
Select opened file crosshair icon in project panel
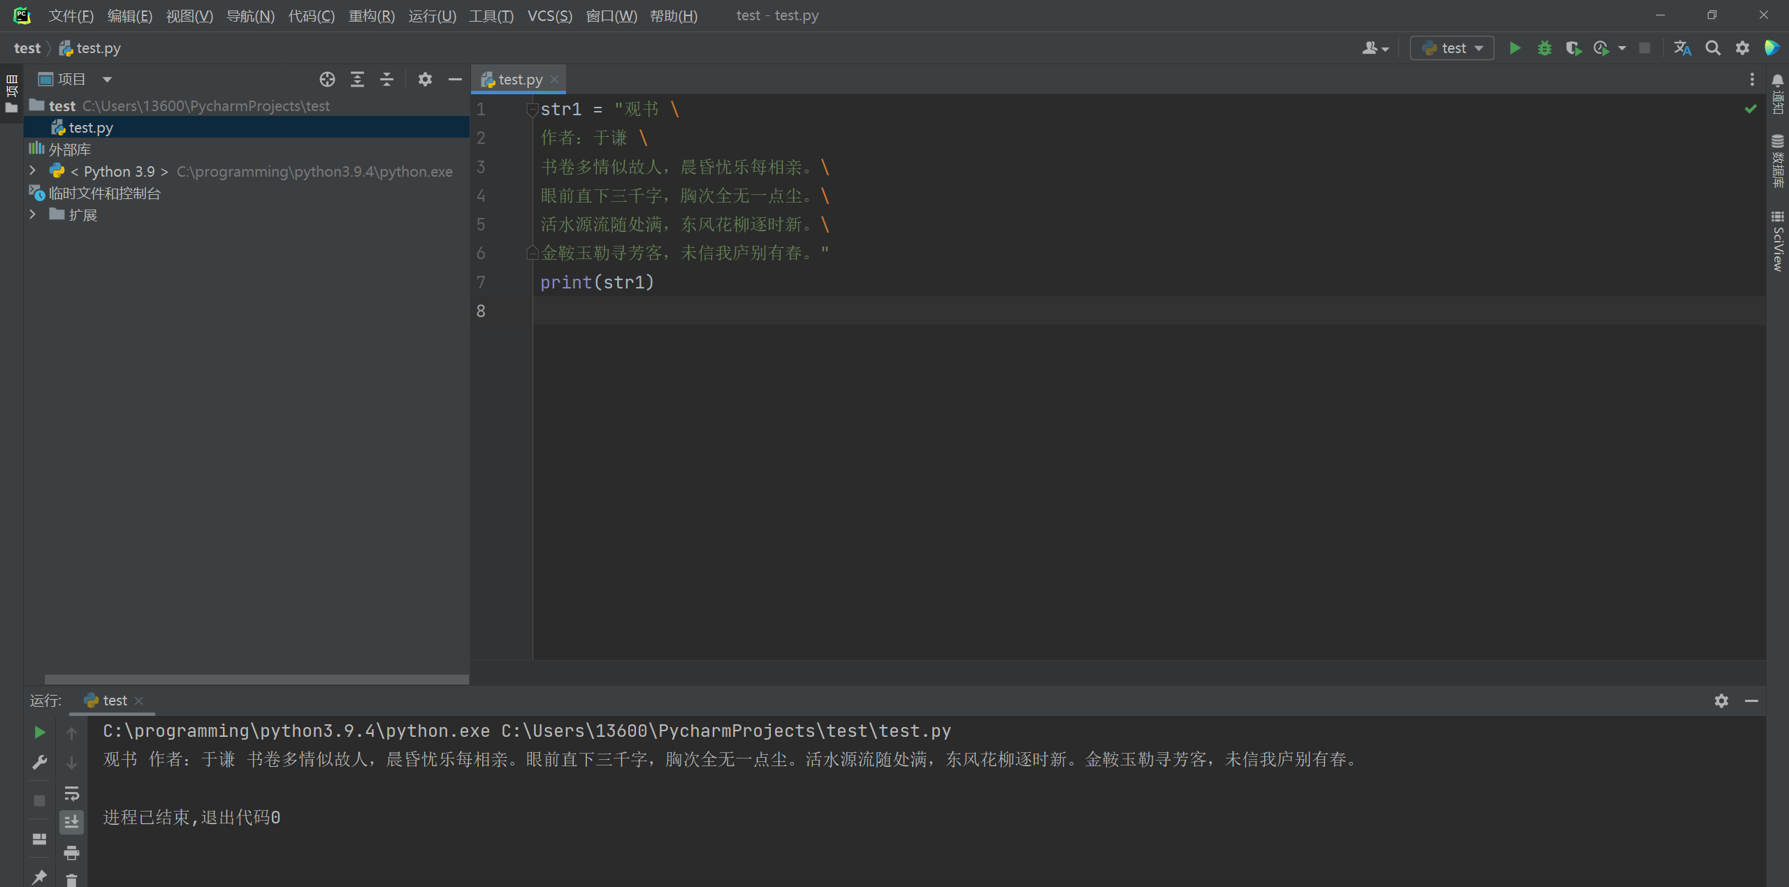[327, 80]
